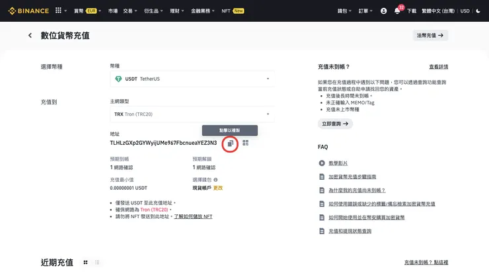Open the apps grid menu icon
The height and width of the screenshot is (279, 489).
click(58, 11)
